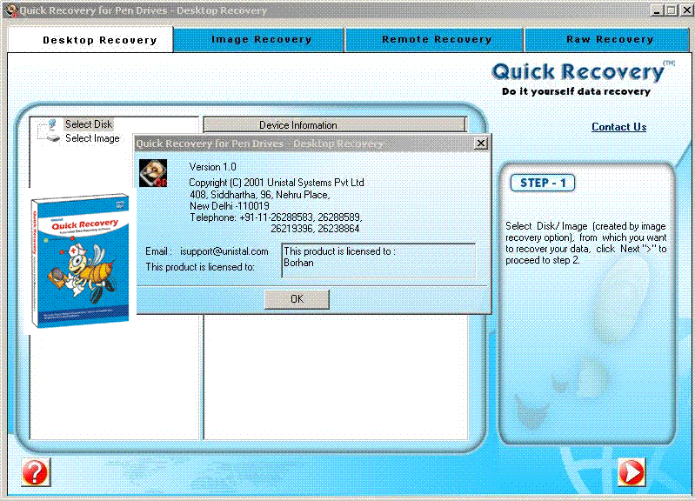Switch to Image Recovery tab
This screenshot has width=695, height=501.
click(x=259, y=39)
